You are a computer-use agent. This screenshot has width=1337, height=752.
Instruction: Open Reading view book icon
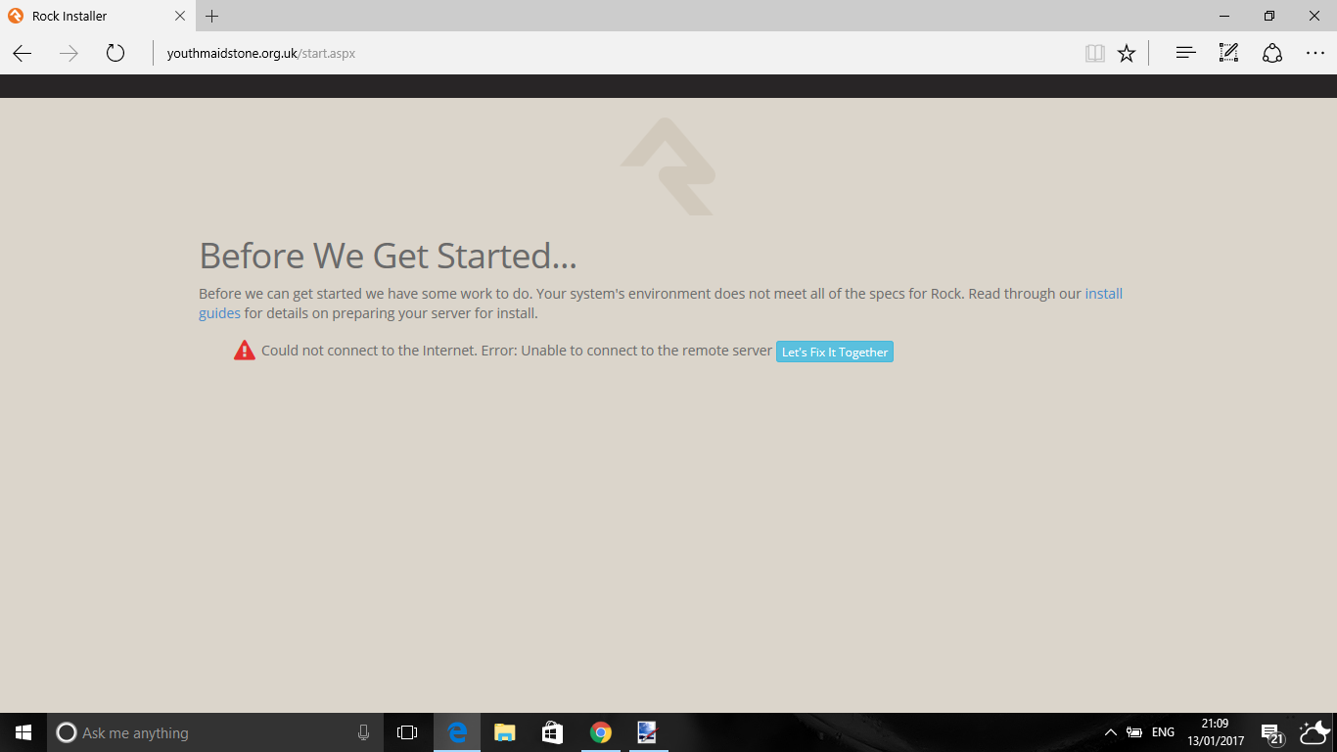[x=1095, y=54]
